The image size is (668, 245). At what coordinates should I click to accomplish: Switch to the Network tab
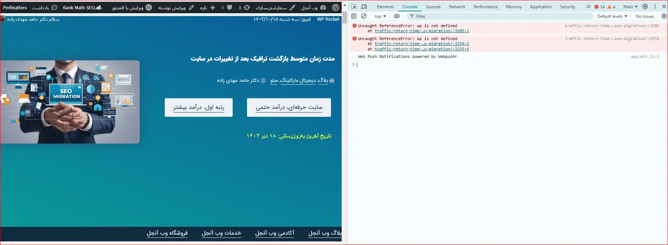457,7
